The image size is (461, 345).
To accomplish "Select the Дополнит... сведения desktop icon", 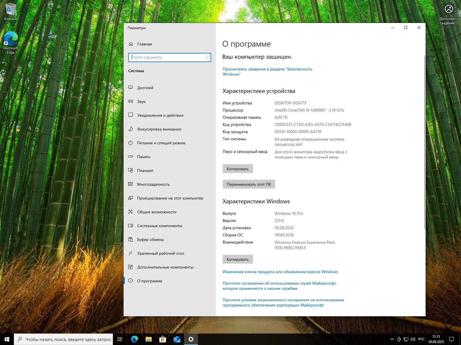I will [x=449, y=14].
